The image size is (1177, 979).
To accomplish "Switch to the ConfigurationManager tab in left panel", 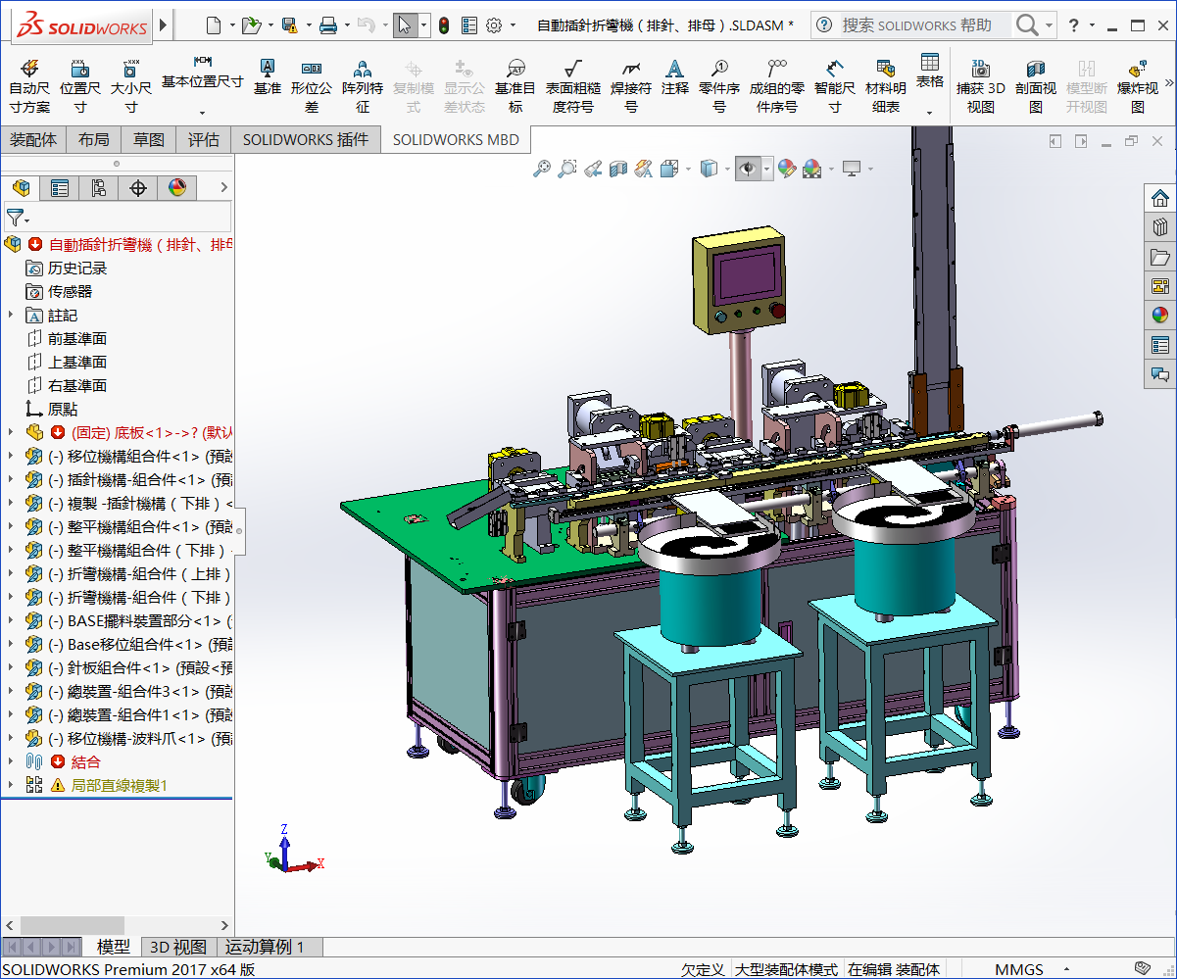I will click(x=99, y=187).
